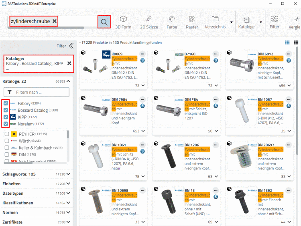
Task: Uncheck the KIPP catalog checkbox
Action: 6,117
